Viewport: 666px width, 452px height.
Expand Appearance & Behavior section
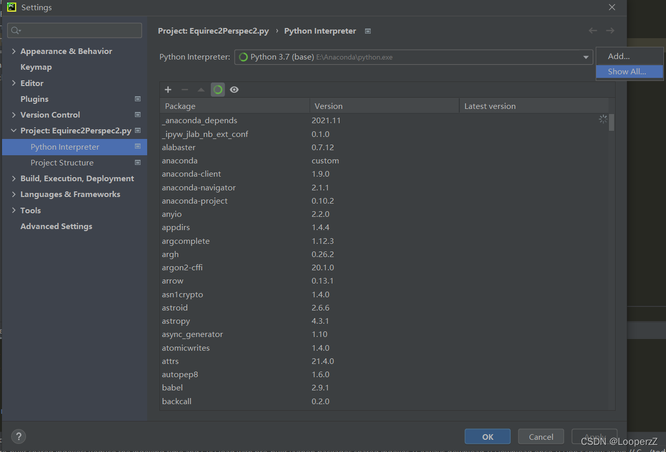14,51
